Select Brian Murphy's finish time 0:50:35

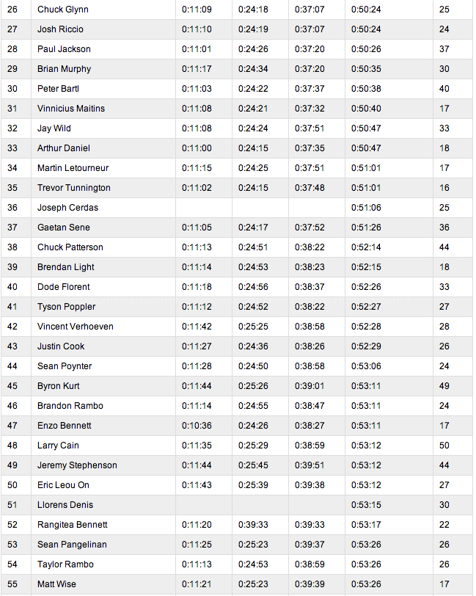tap(366, 69)
